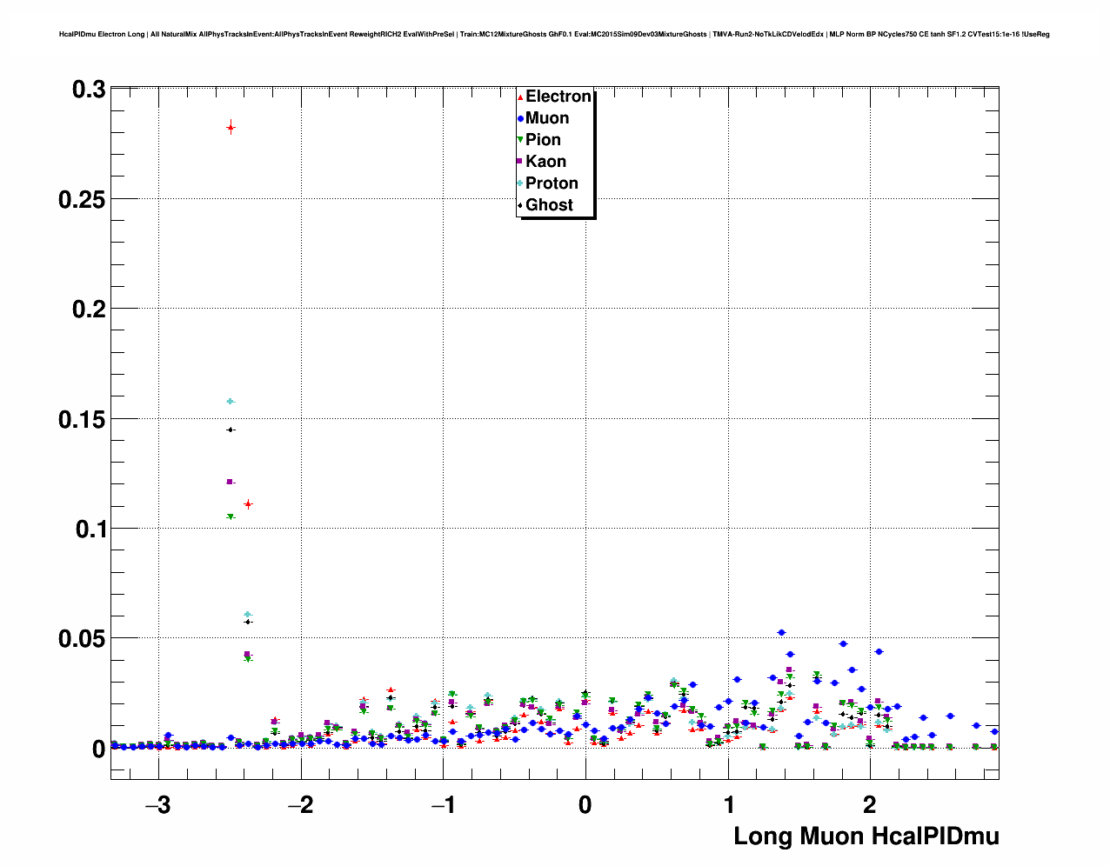1110x866 pixels.
Task: Click the y-axis tick label 0.25
Action: (x=82, y=200)
